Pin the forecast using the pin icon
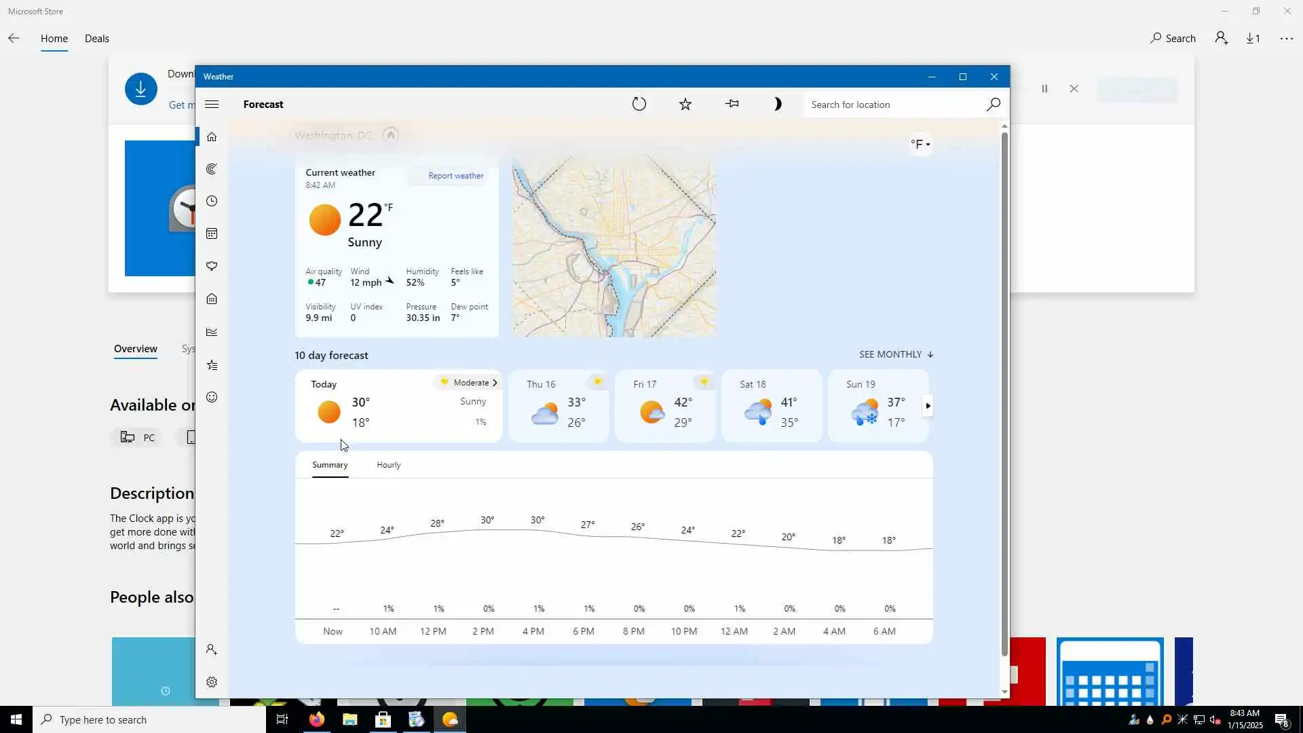This screenshot has width=1303, height=733. [x=732, y=104]
